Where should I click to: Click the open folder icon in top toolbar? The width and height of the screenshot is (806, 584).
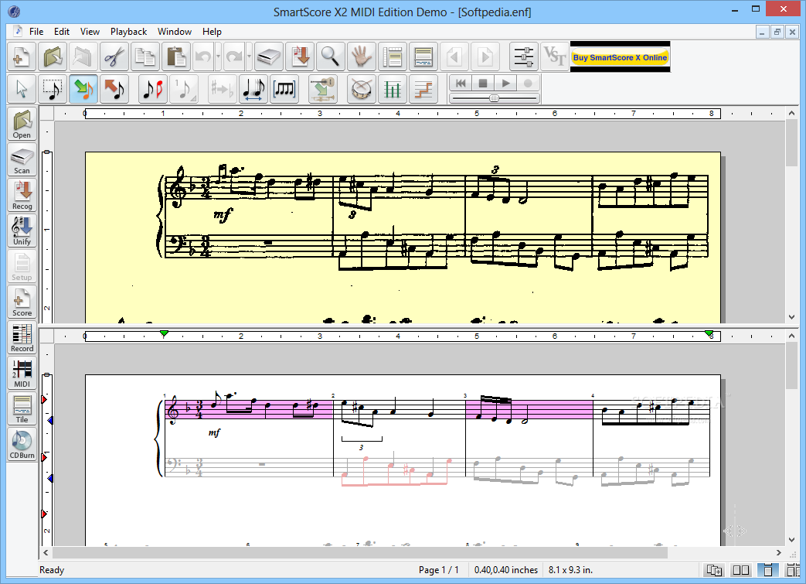pos(53,56)
